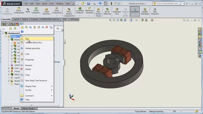
Task: Click the Insert Components tool
Action: coord(19,10)
